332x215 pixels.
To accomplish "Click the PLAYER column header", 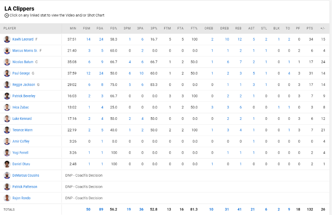I will pos(10,28).
